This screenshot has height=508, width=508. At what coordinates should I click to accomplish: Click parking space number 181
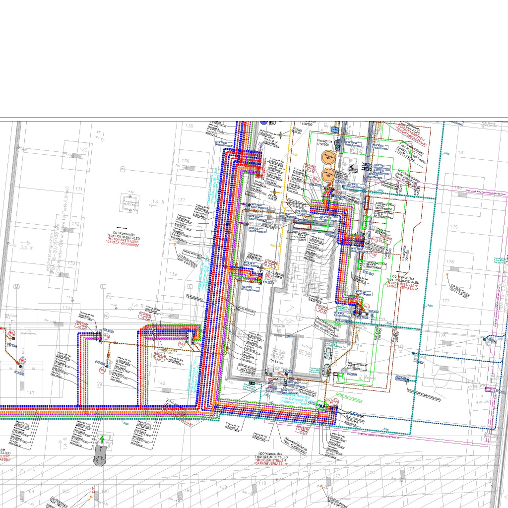[461, 153]
